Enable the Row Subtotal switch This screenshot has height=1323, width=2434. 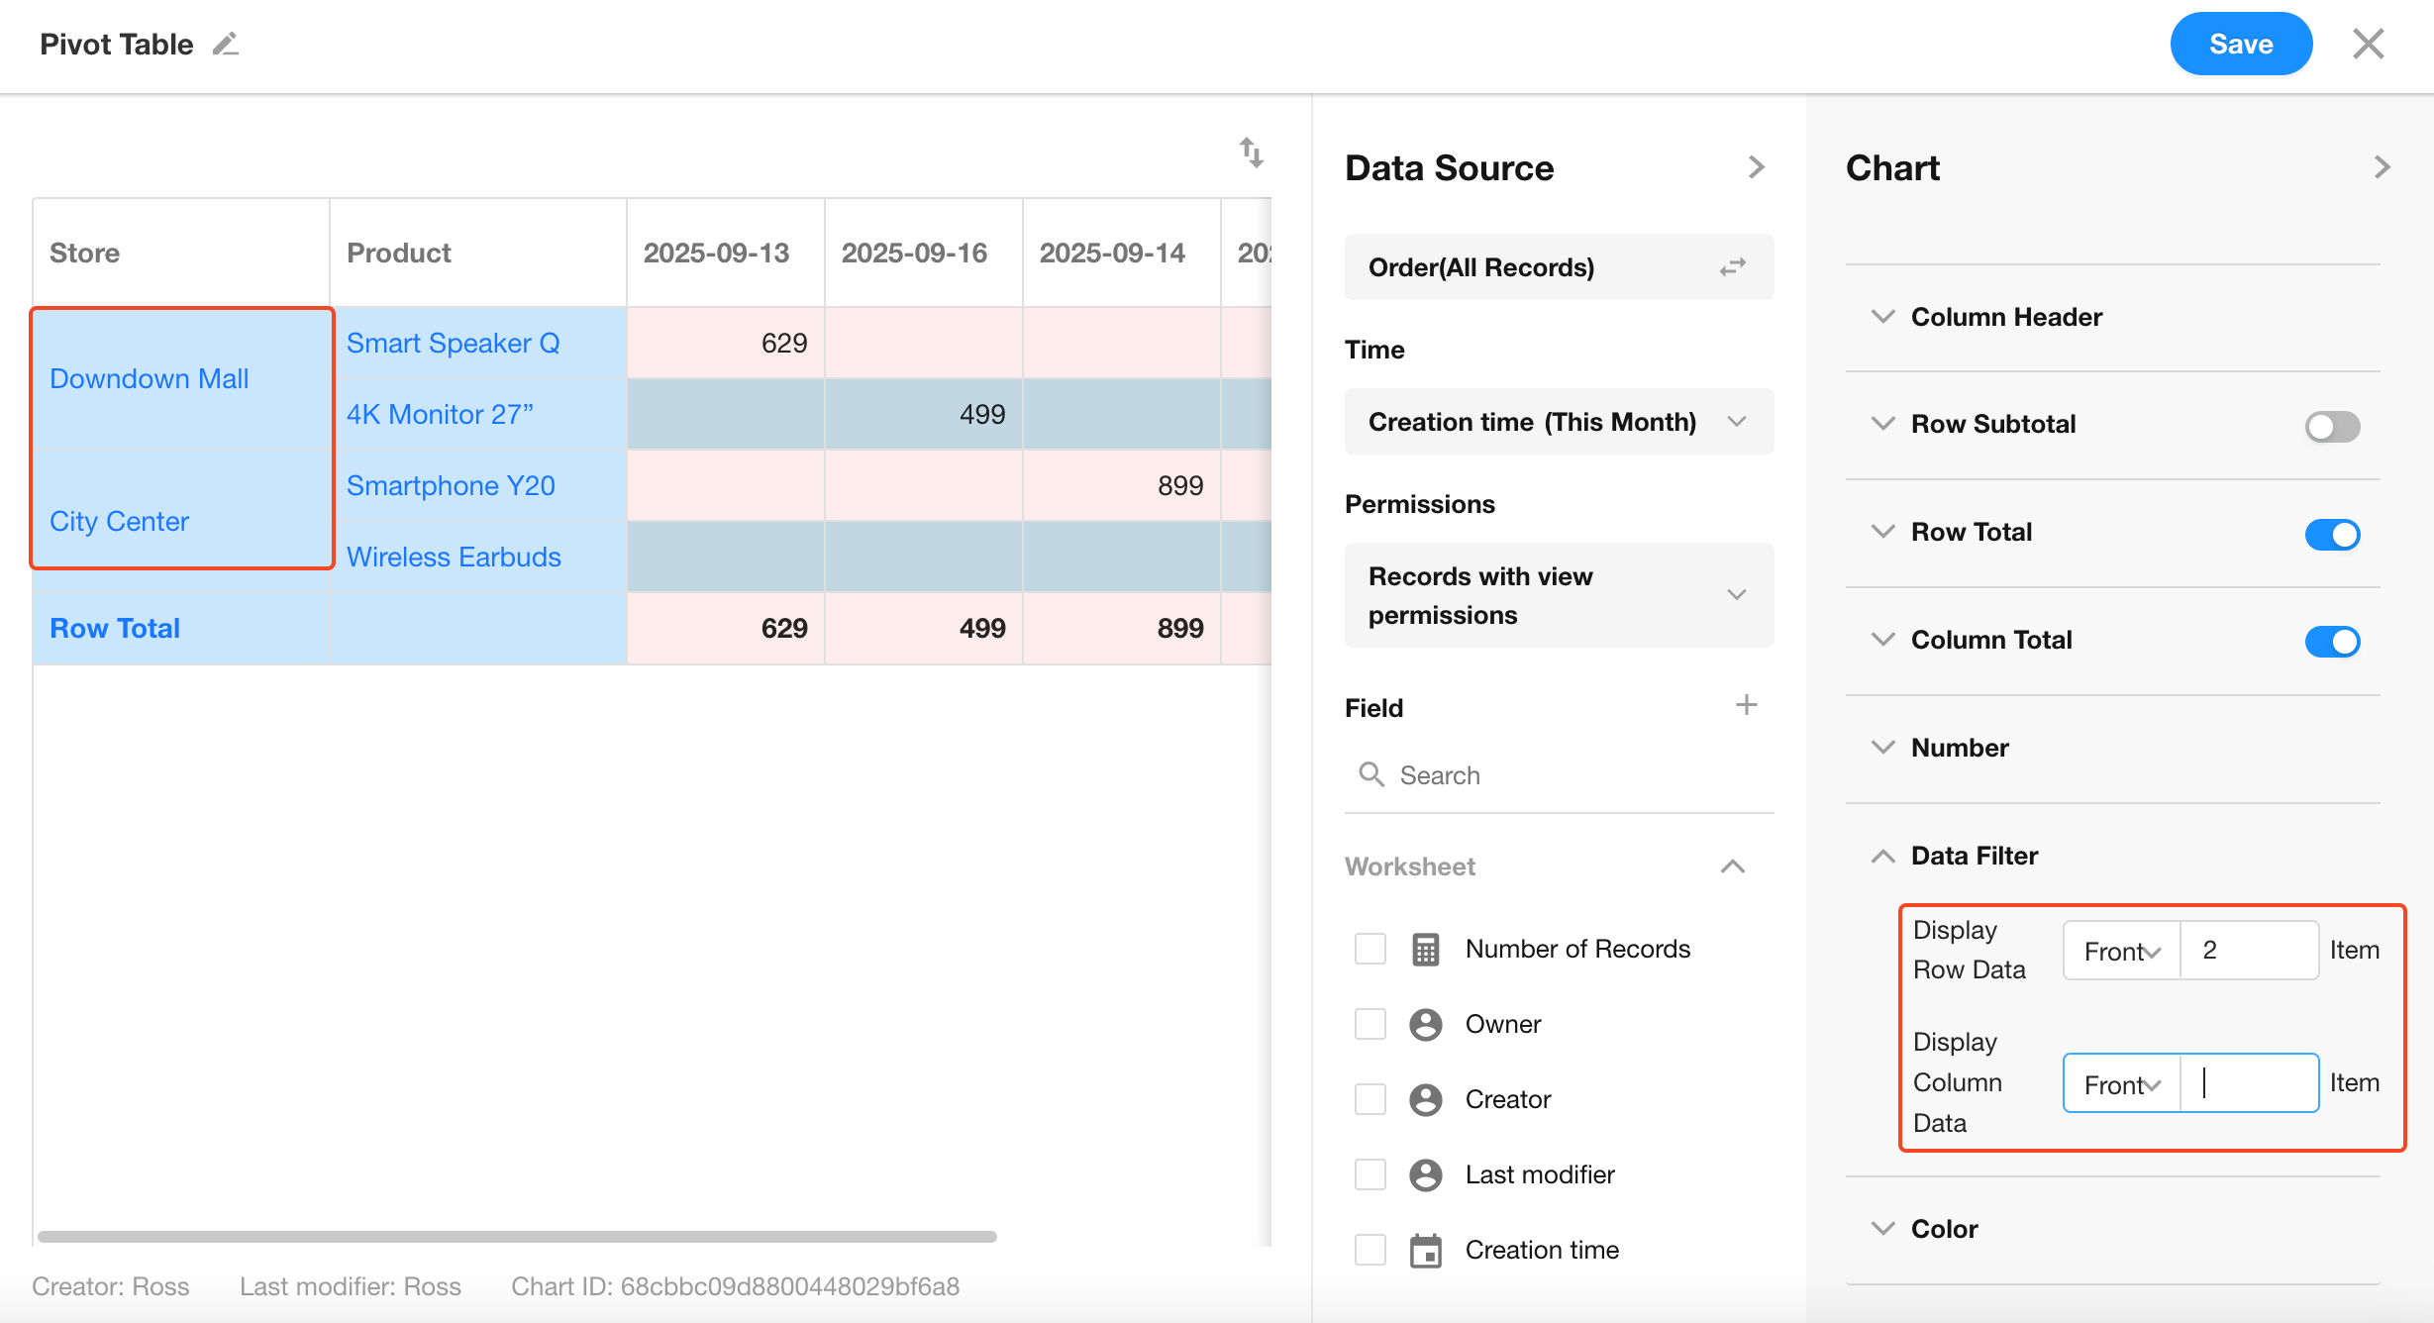pyautogui.click(x=2331, y=426)
